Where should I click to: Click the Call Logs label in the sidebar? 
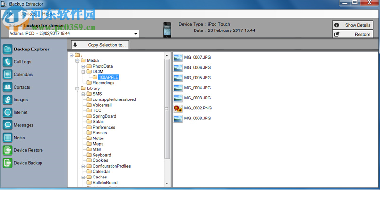pyautogui.click(x=22, y=62)
